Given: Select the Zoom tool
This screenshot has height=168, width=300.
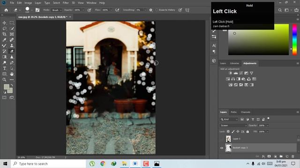Looking at the screenshot, I should [4, 80].
